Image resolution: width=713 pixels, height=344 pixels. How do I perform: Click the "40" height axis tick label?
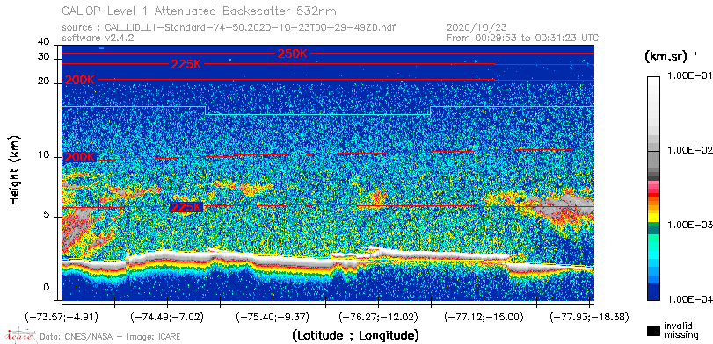pyautogui.click(x=44, y=42)
